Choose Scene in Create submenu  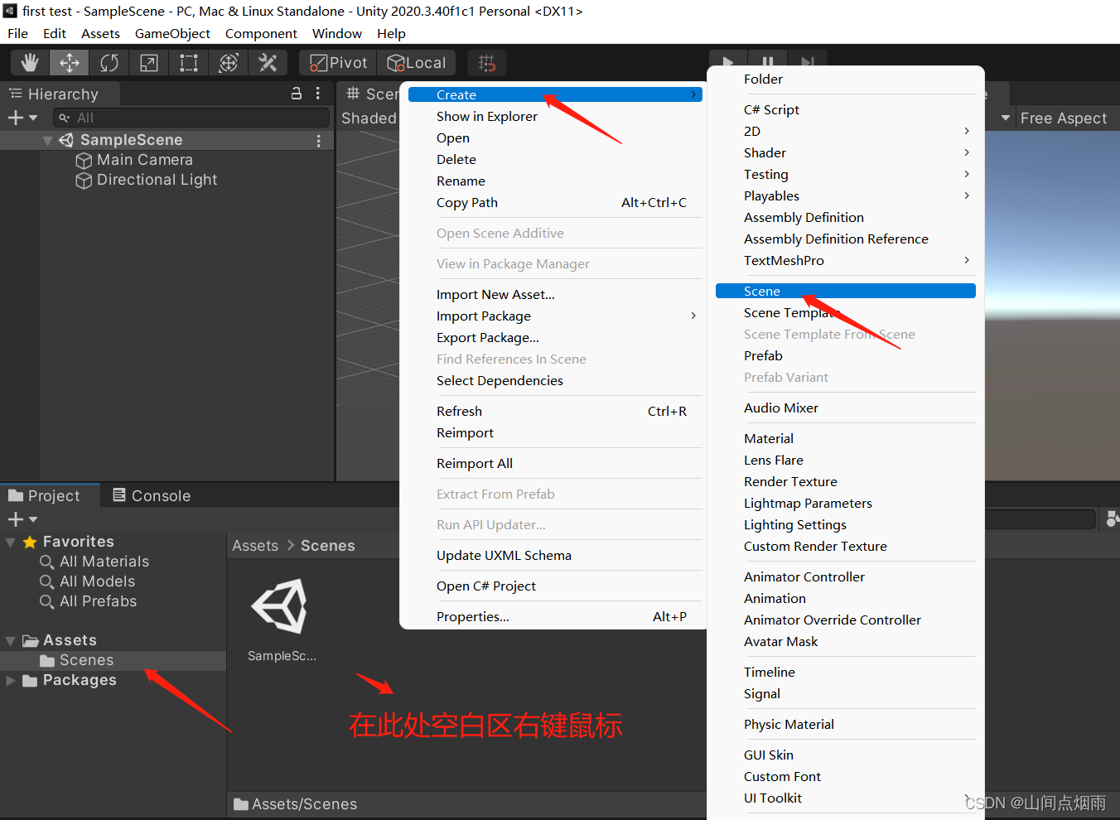pos(845,291)
